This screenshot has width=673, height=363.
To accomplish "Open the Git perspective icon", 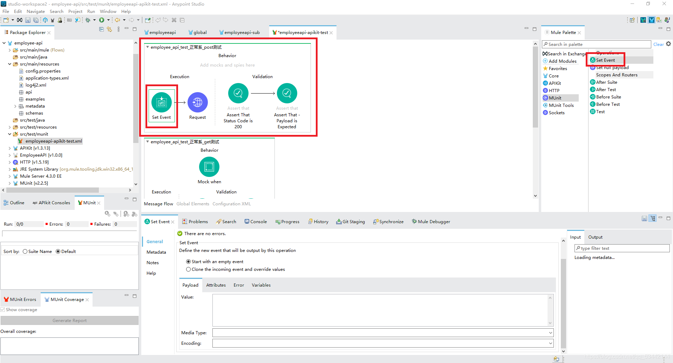I will (x=659, y=20).
